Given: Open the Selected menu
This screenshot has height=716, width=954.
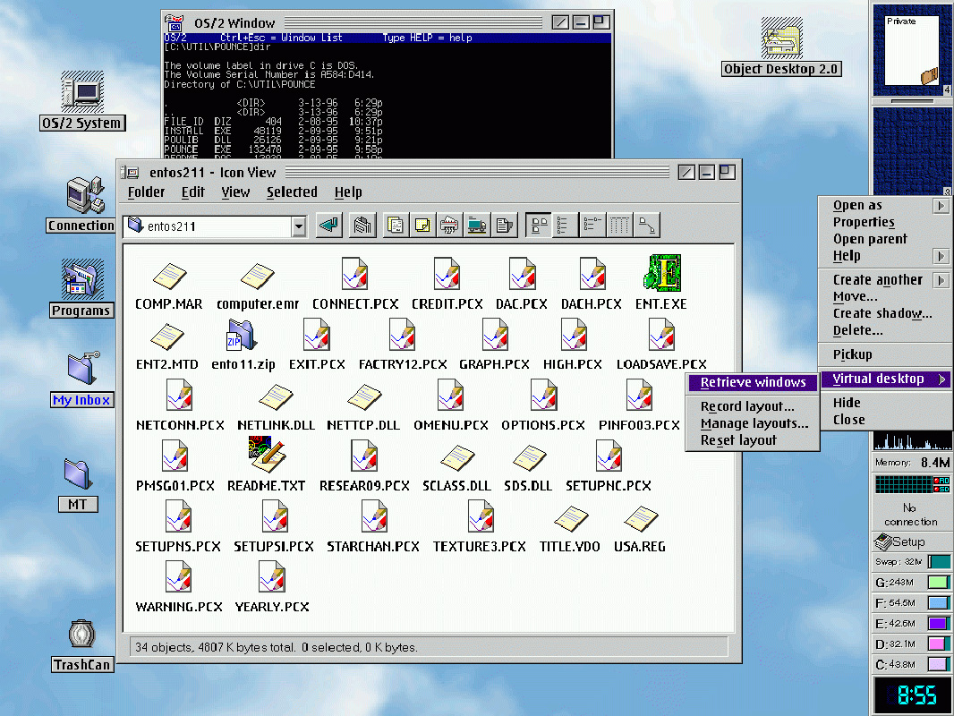Looking at the screenshot, I should point(292,192).
